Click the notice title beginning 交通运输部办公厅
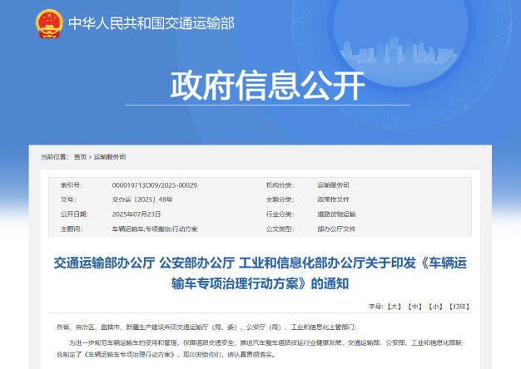The image size is (521, 369). [260, 273]
